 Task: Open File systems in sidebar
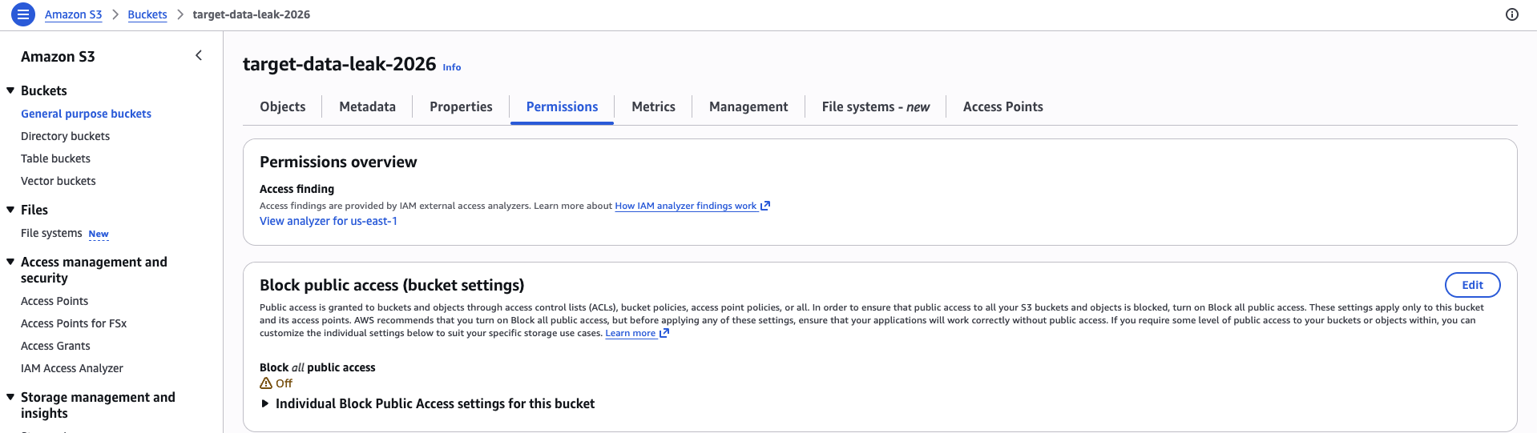click(51, 233)
